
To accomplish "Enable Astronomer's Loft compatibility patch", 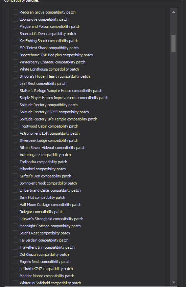I will point(15,133).
